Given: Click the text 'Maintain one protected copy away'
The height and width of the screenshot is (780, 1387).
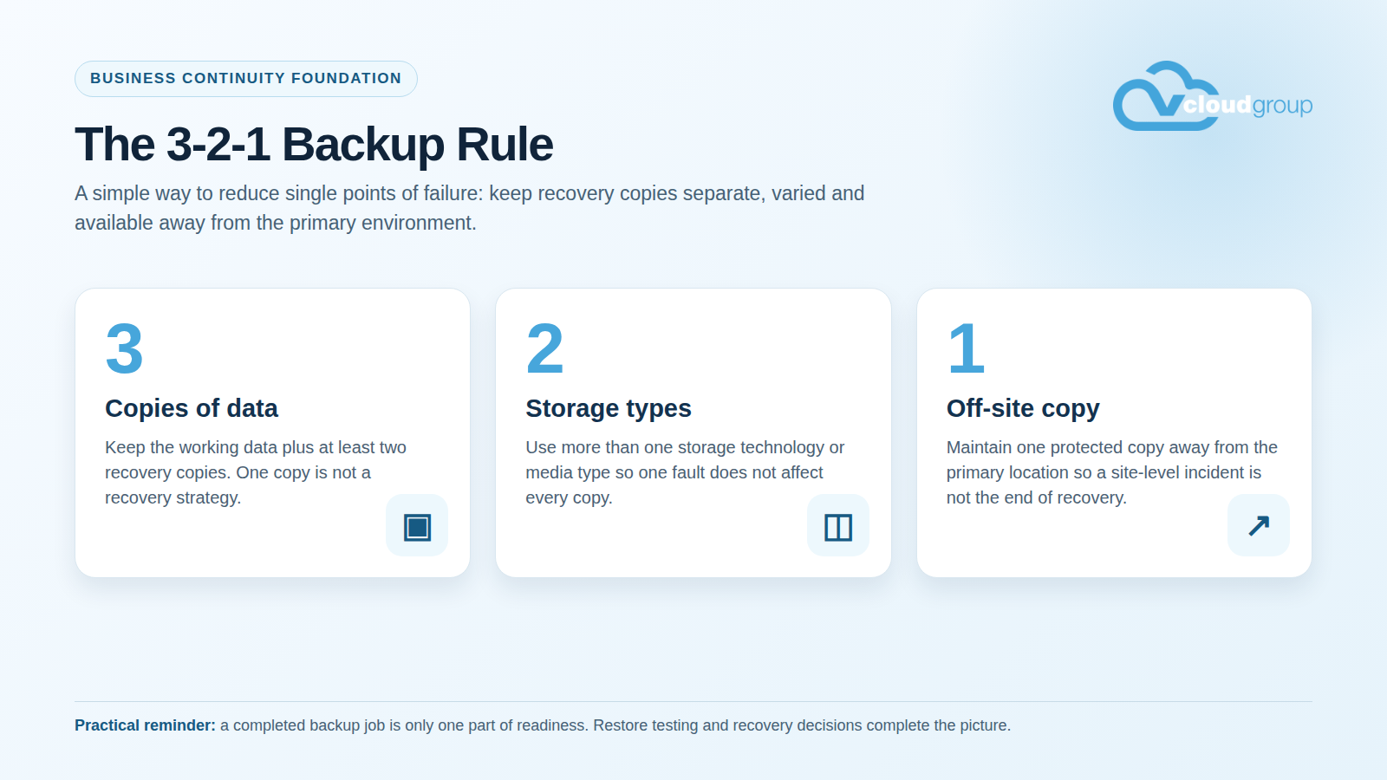Looking at the screenshot, I should [1078, 447].
